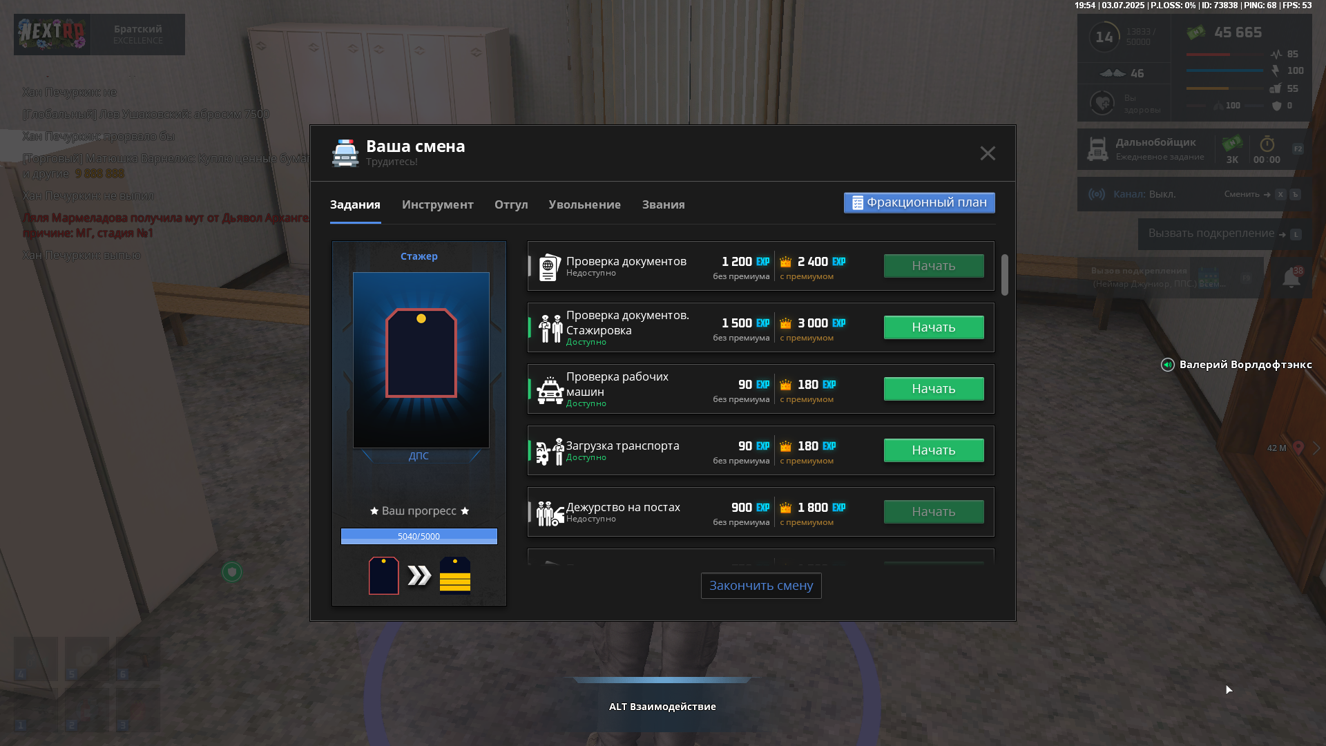
Task: Click the heart health status icon
Action: pyautogui.click(x=1102, y=104)
